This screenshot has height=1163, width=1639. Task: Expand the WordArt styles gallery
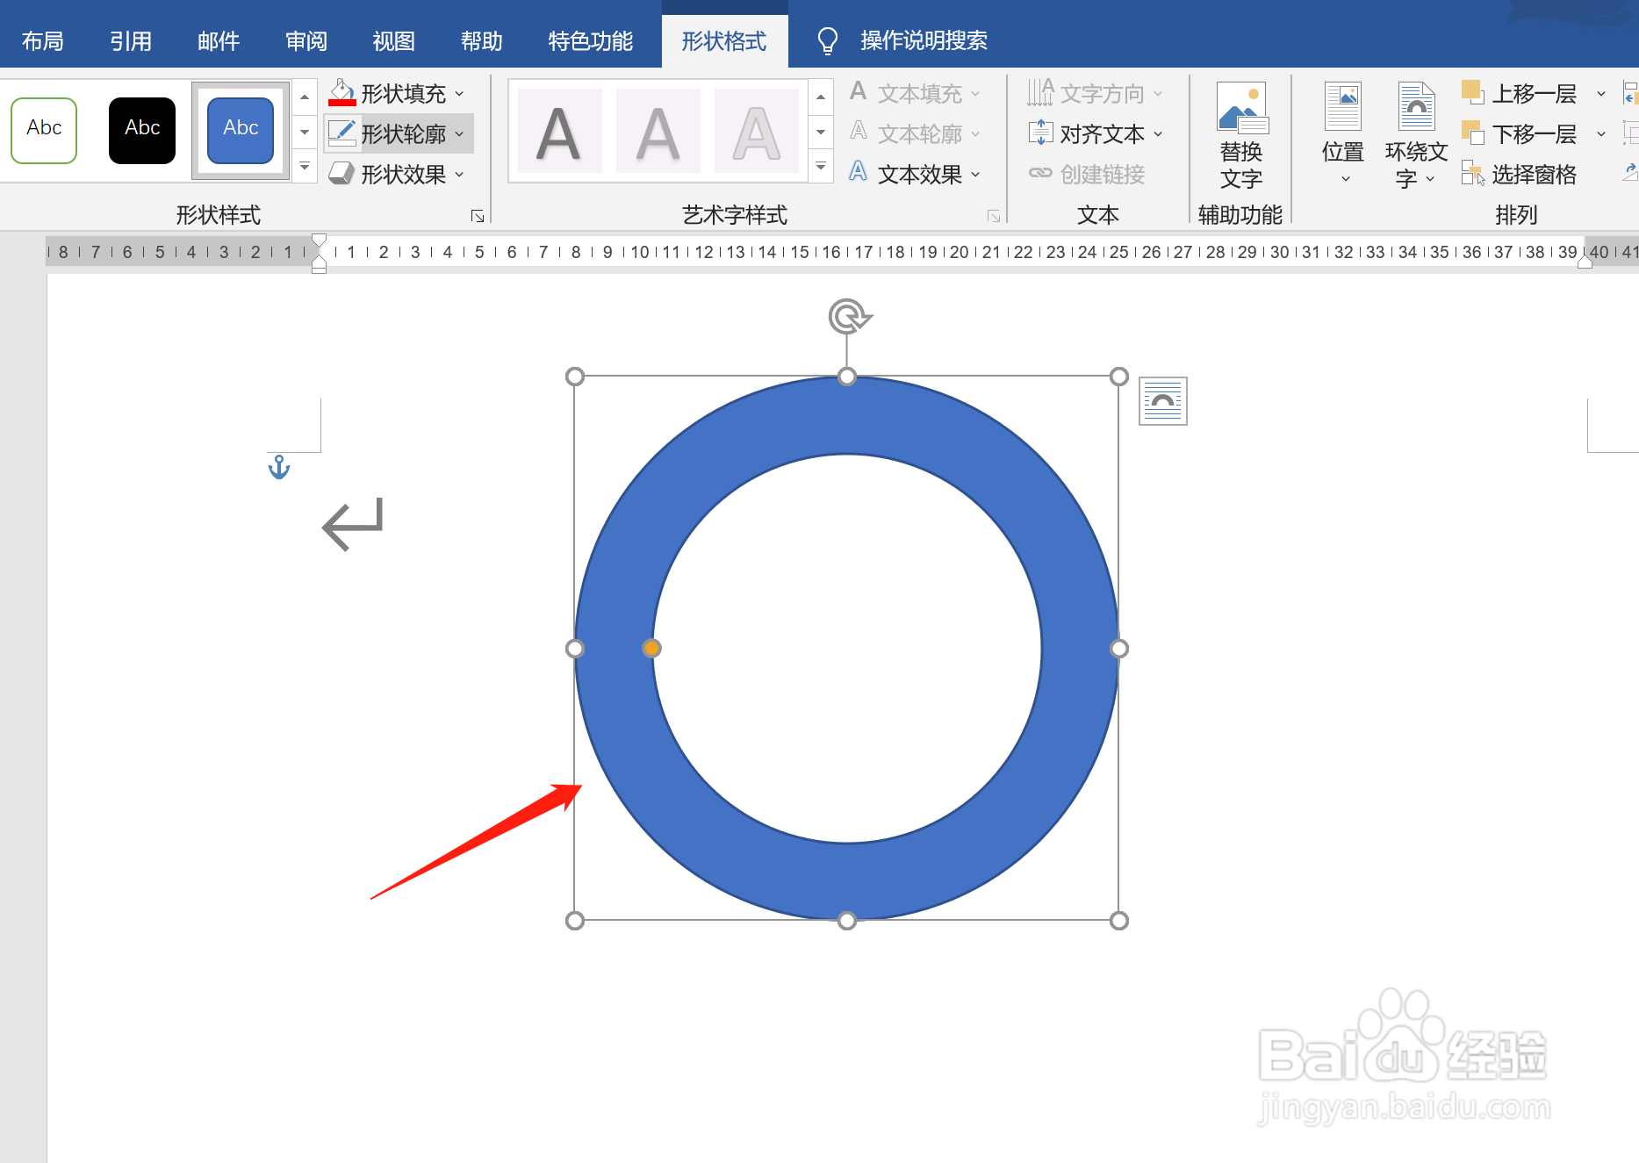[821, 166]
